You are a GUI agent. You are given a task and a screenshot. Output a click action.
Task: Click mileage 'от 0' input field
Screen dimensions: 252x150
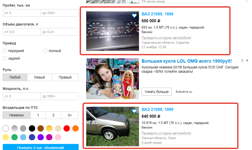click(22, 13)
